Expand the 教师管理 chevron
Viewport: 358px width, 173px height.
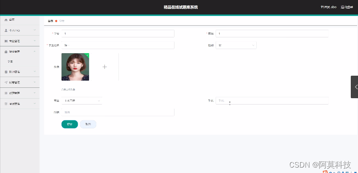coord(35,72)
